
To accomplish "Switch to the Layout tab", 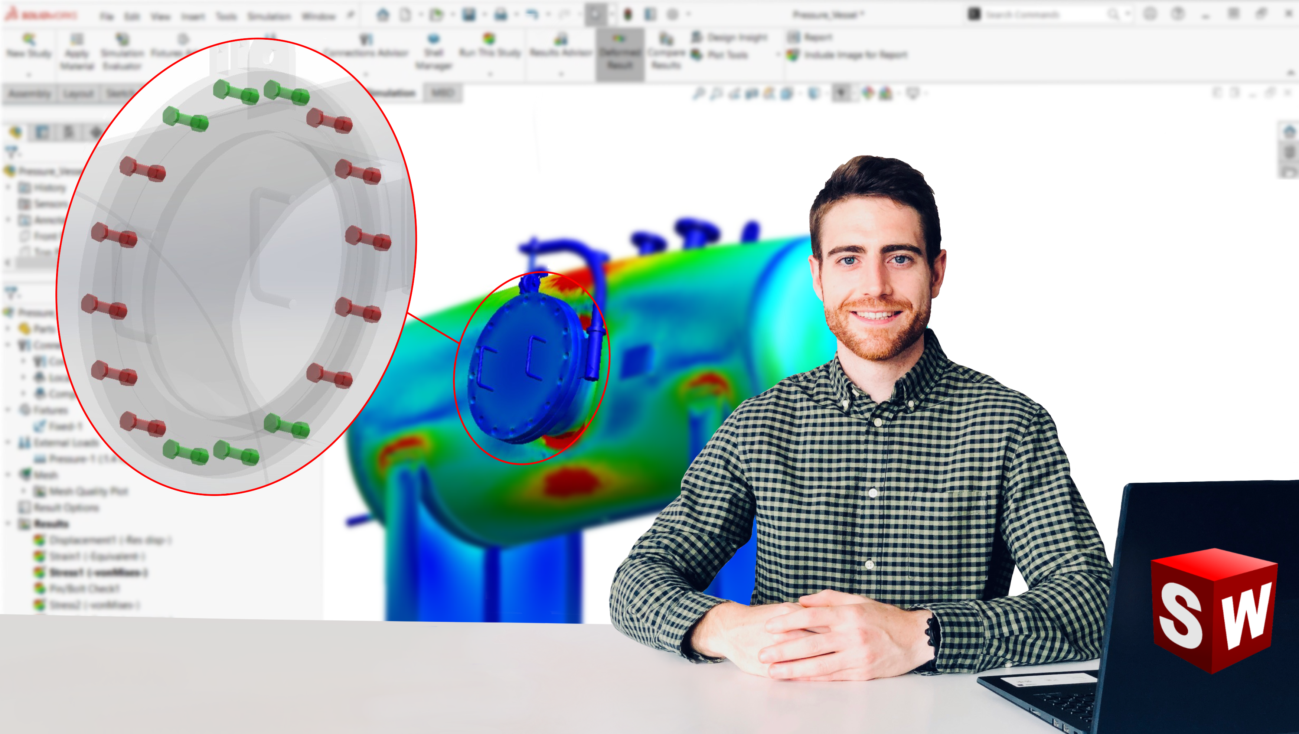I will (78, 94).
